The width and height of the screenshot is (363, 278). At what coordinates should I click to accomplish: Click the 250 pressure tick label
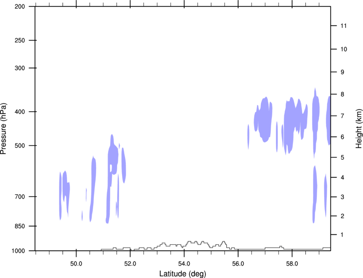[x=20, y=40]
